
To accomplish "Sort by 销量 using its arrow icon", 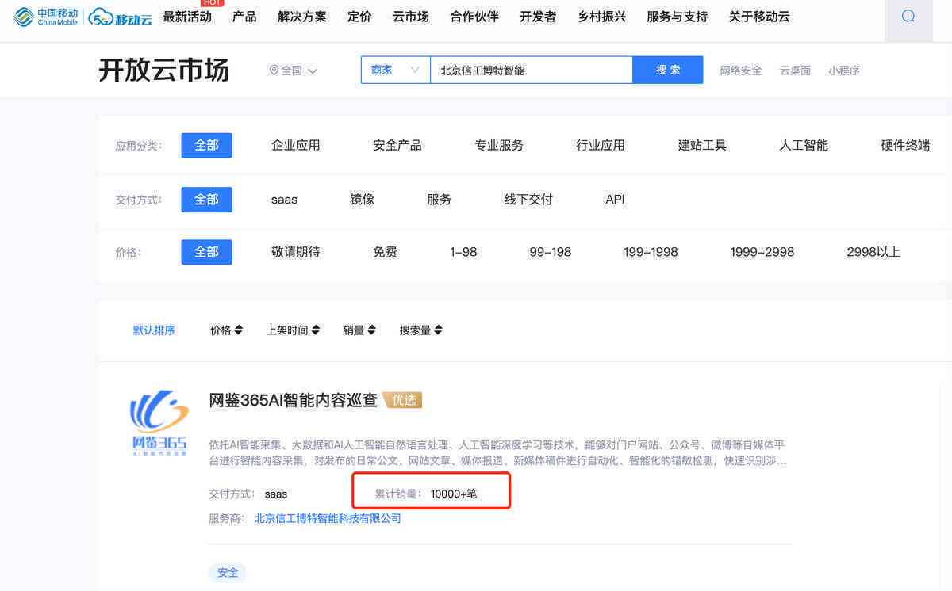I will pos(371,330).
